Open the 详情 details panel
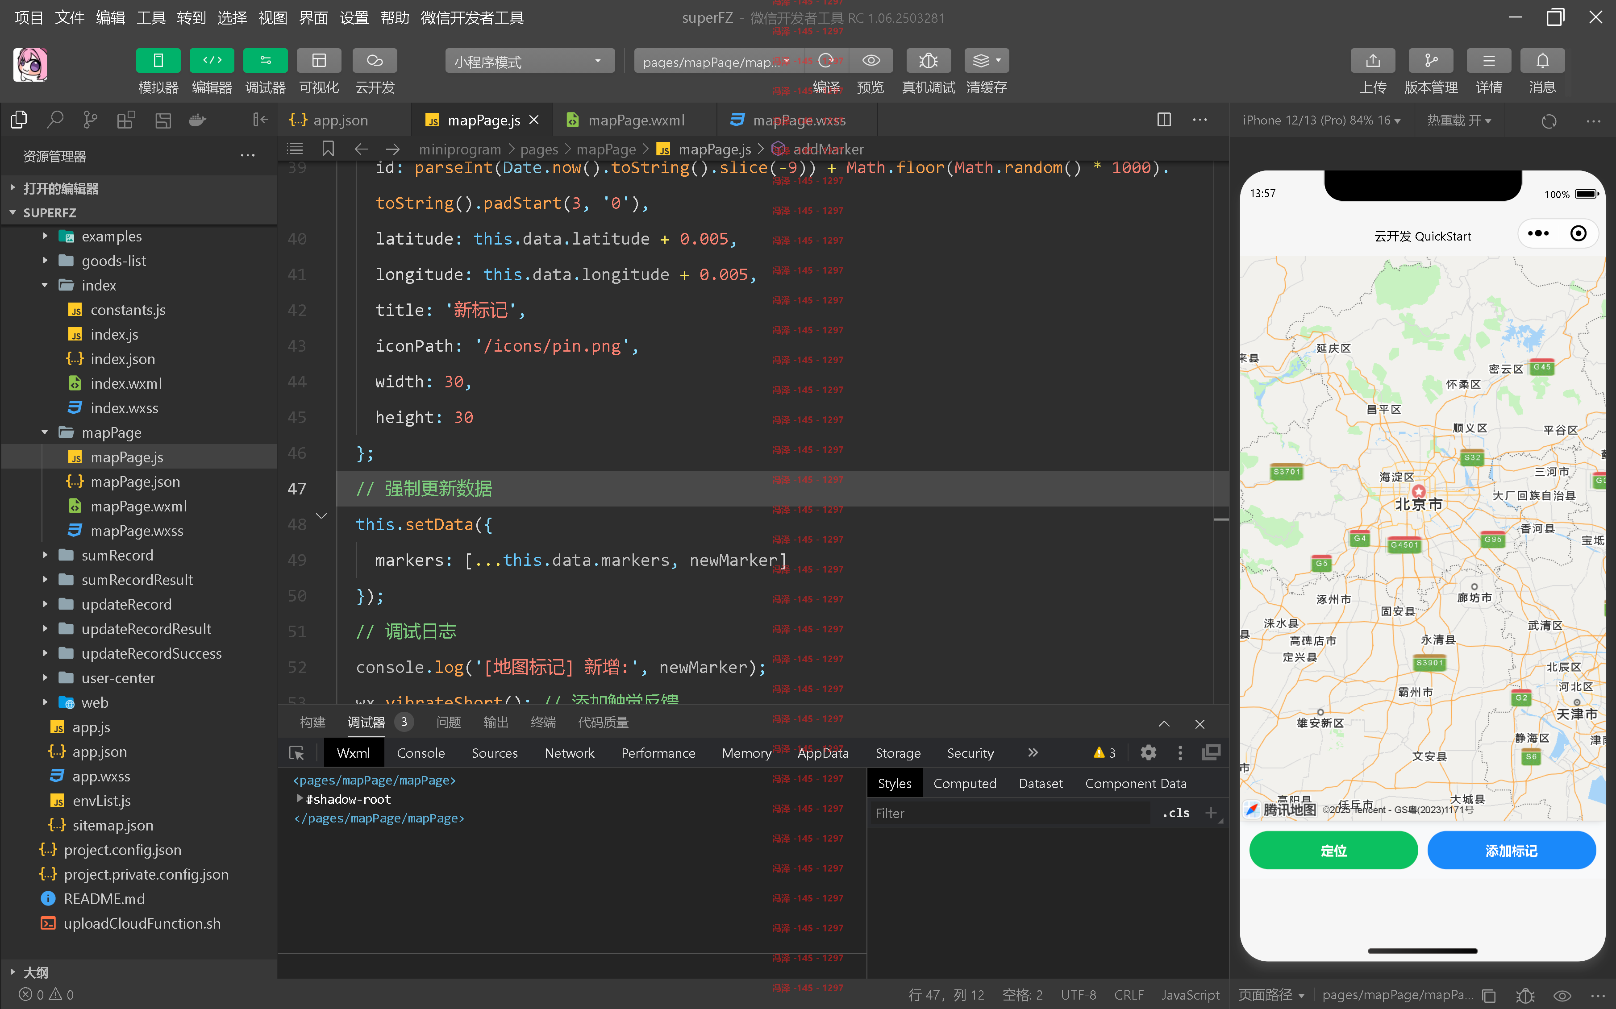The width and height of the screenshot is (1616, 1009). [x=1488, y=61]
